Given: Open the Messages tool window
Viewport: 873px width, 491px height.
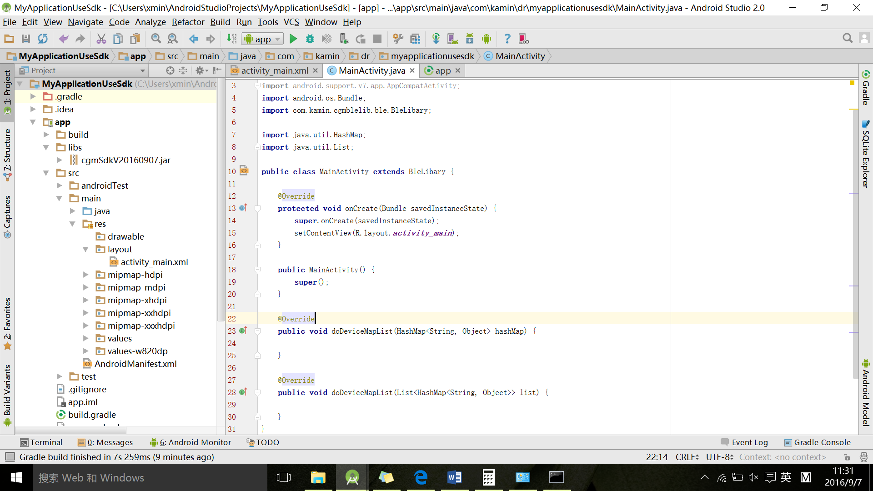Looking at the screenshot, I should click(105, 442).
